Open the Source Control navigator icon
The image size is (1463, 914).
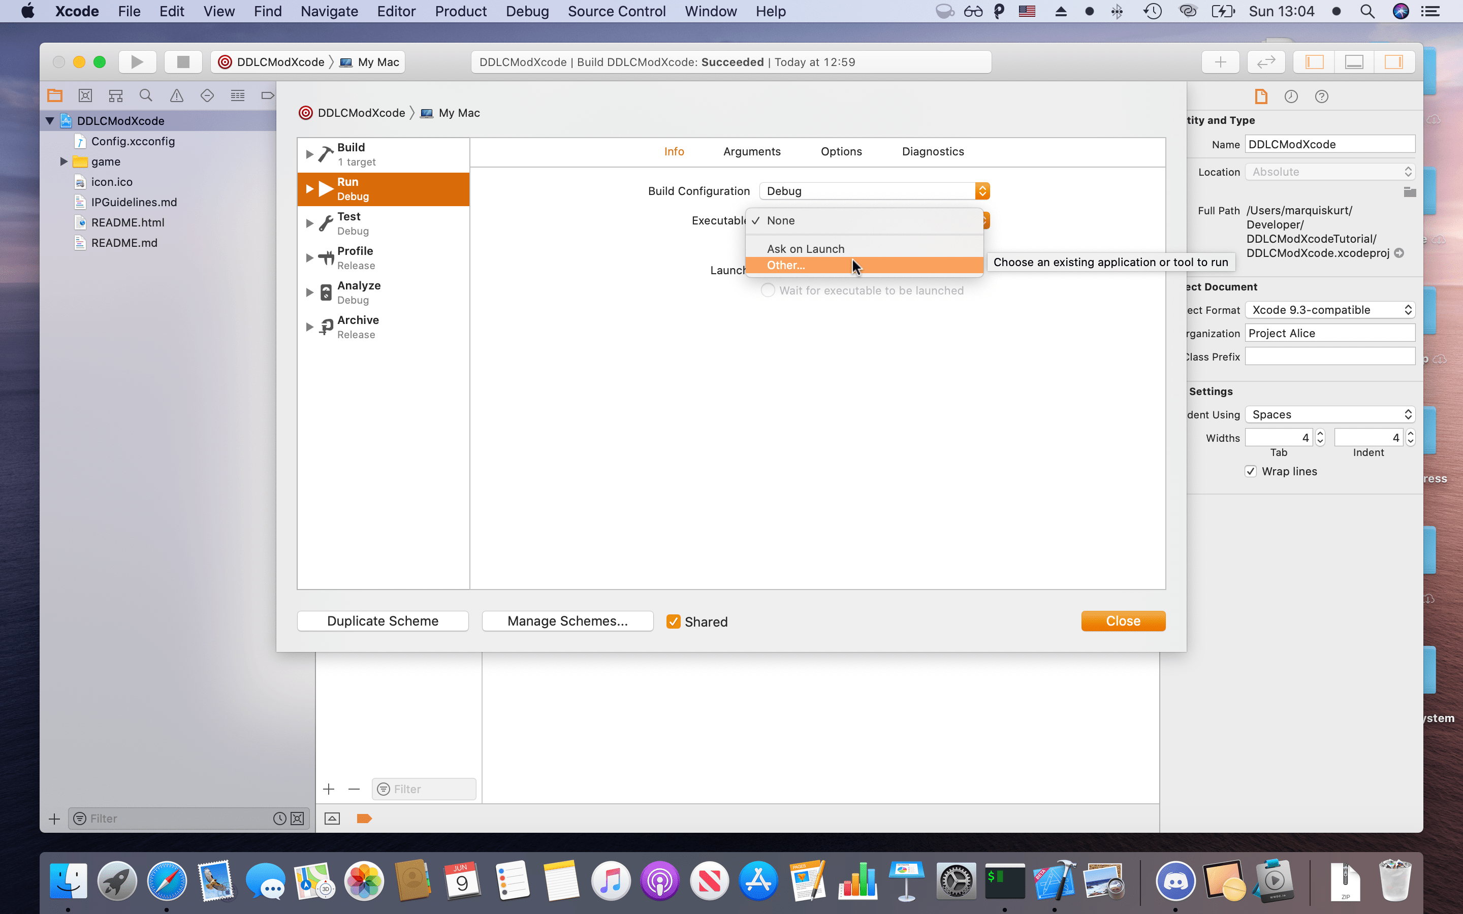pyautogui.click(x=85, y=95)
